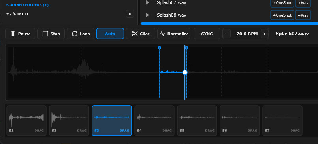This screenshot has width=318, height=144.
Task: Play Splash07.wav preview
Action: (x=148, y=2)
